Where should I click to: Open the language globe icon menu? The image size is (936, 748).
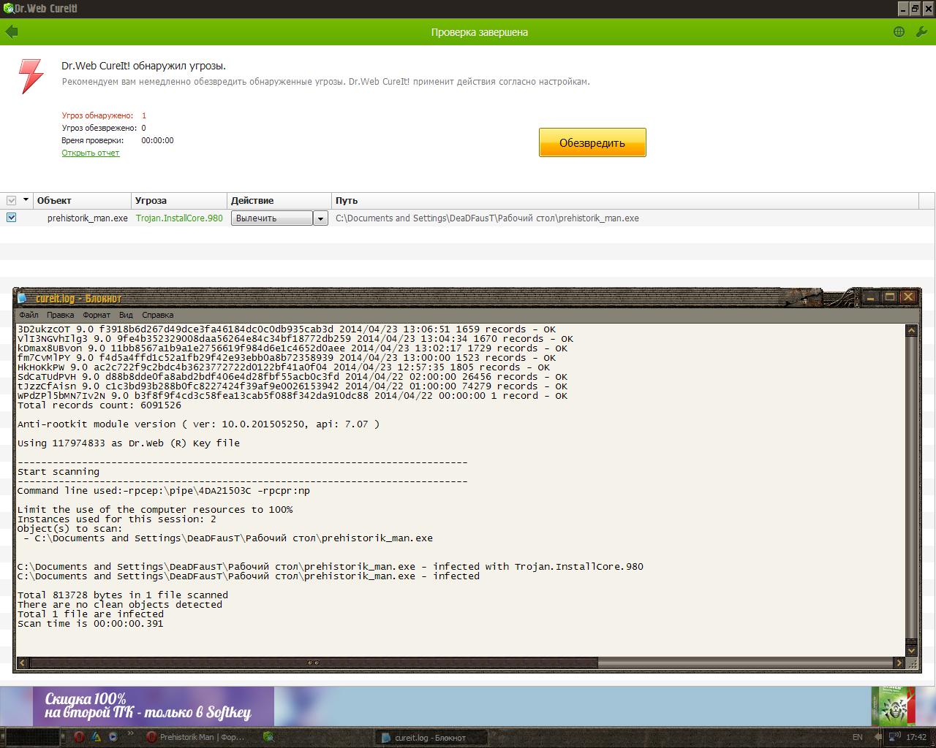(x=899, y=32)
